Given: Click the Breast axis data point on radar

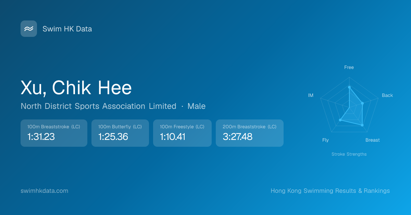Looking at the screenshot, I should click(362, 125).
